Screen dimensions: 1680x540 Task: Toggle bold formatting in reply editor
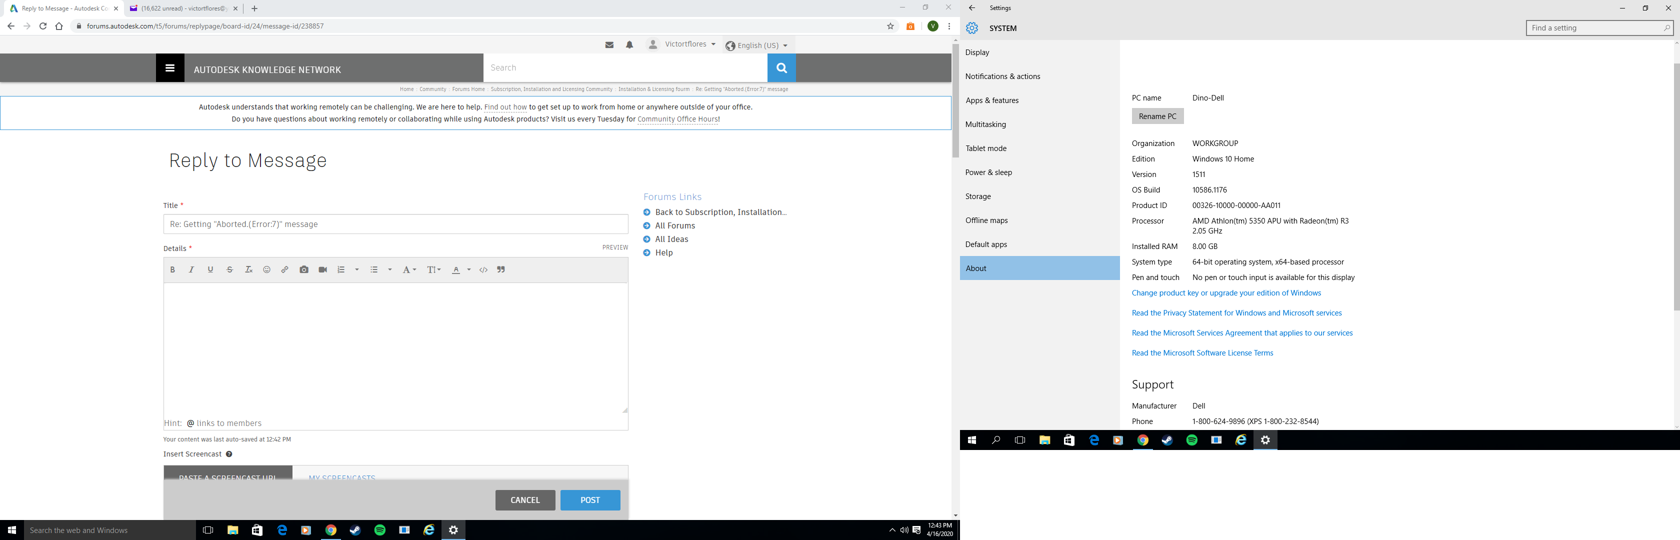click(x=173, y=269)
